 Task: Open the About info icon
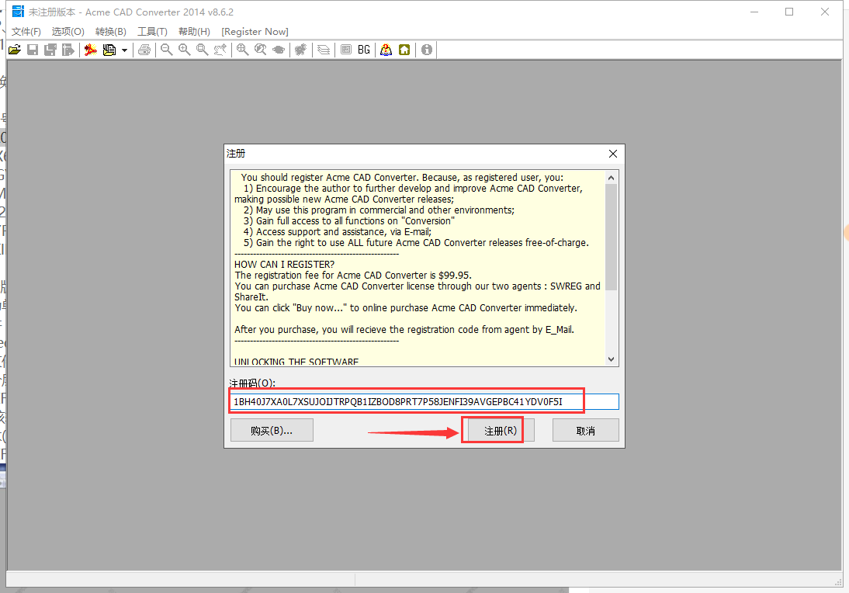point(427,50)
